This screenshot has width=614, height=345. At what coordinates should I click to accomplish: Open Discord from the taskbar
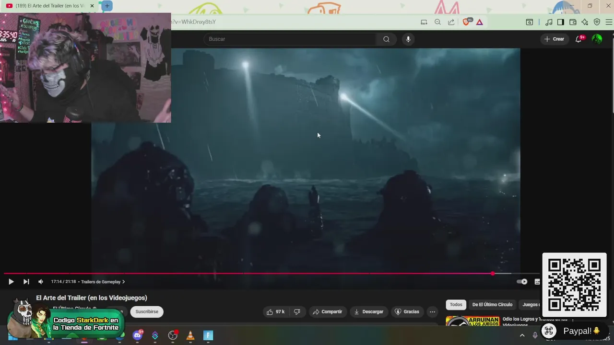(137, 335)
